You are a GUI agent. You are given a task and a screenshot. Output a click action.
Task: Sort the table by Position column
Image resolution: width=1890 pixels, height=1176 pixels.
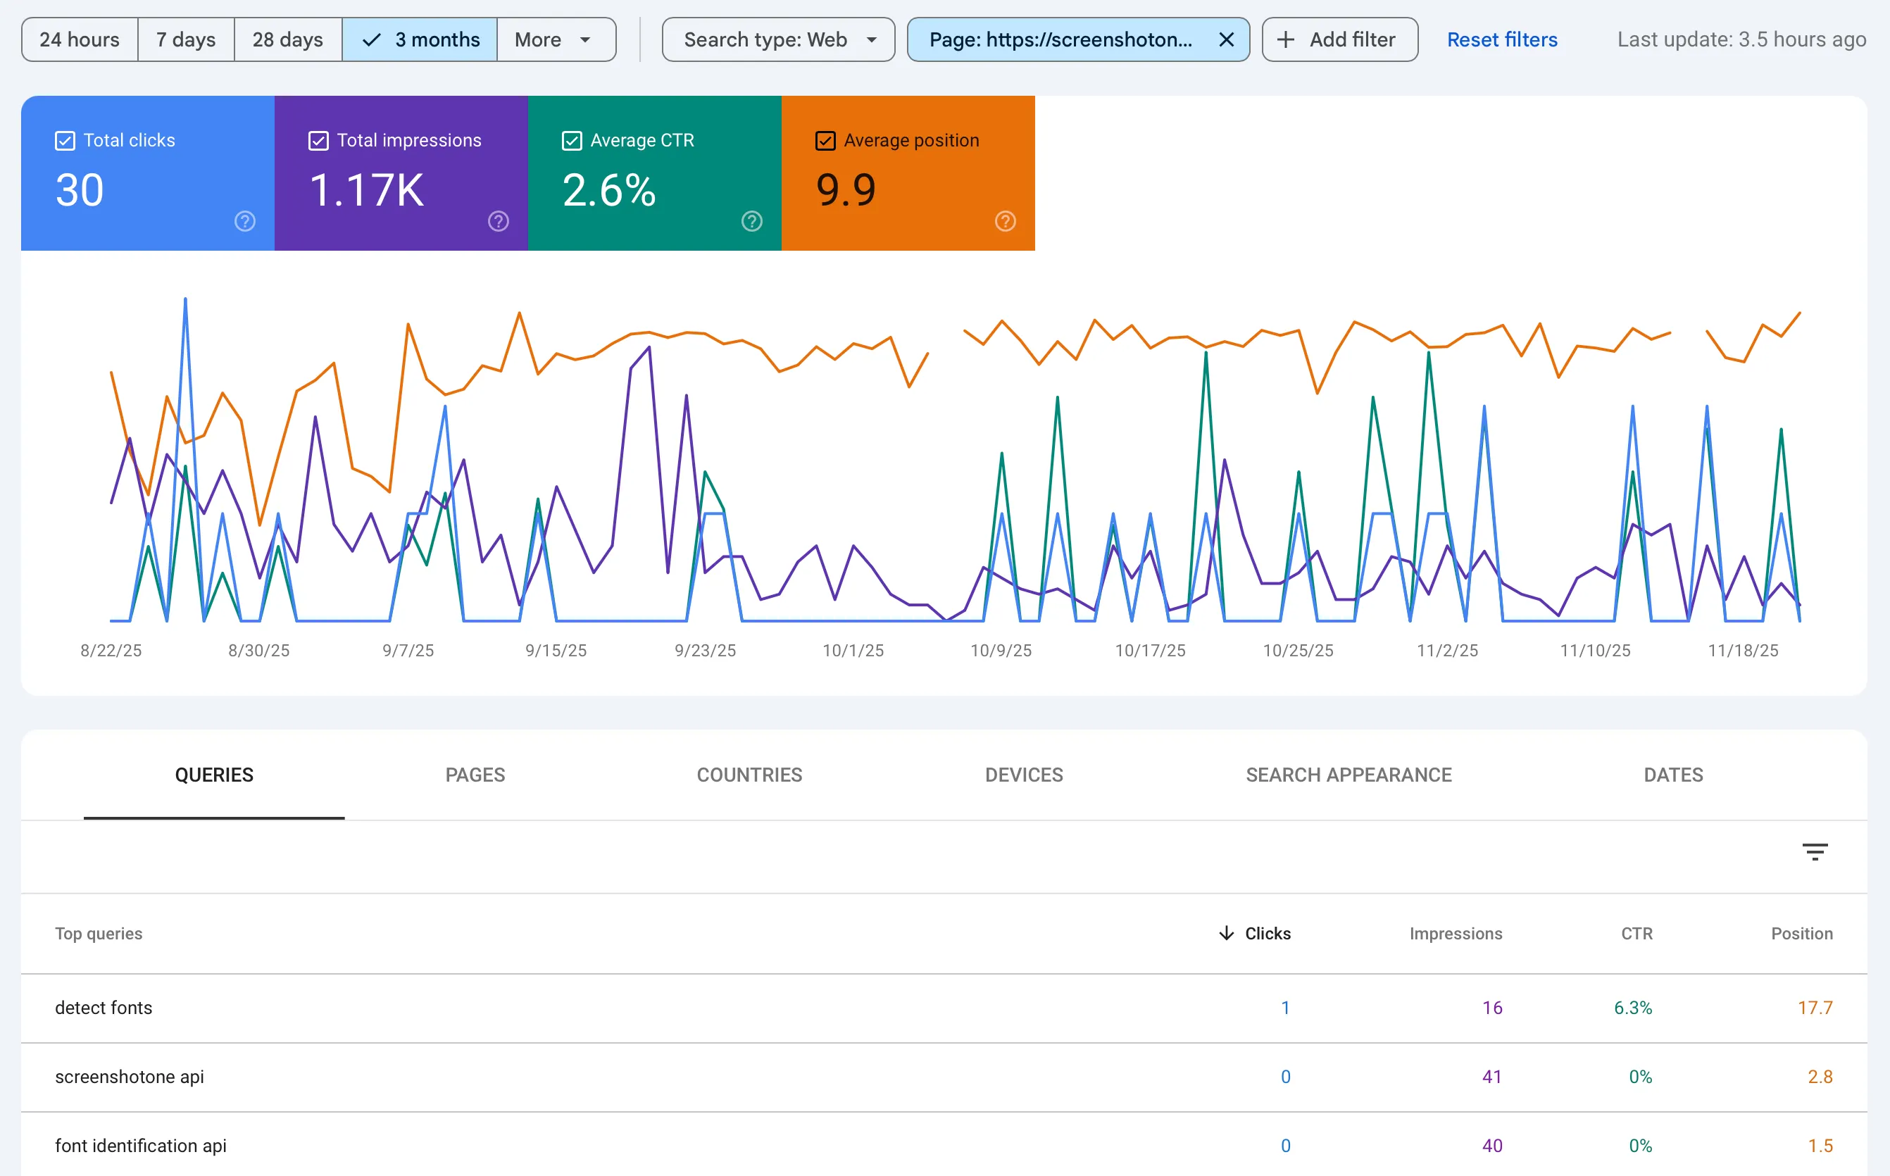pyautogui.click(x=1801, y=933)
